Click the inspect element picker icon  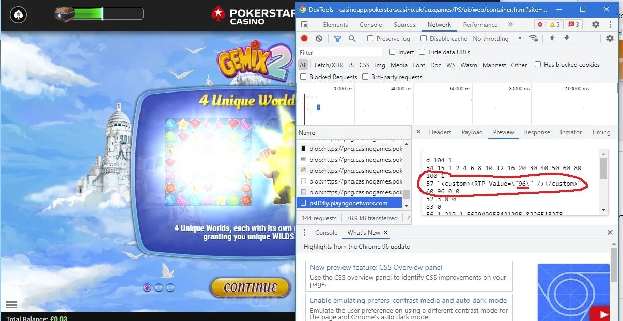tap(305, 25)
